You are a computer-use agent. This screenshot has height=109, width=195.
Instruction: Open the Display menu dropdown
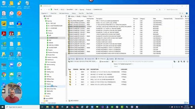pyautogui.click(x=85, y=16)
